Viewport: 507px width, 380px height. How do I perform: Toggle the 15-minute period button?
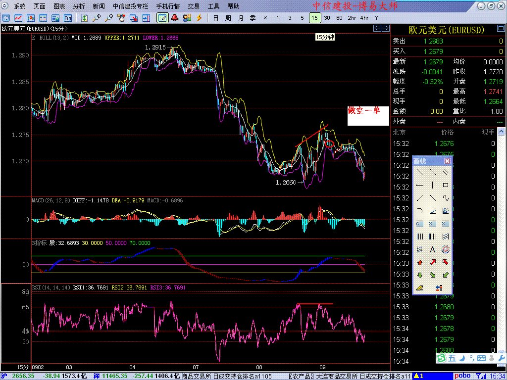[314, 18]
